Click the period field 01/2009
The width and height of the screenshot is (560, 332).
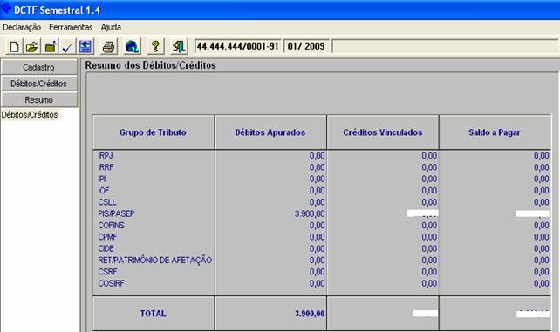[306, 46]
